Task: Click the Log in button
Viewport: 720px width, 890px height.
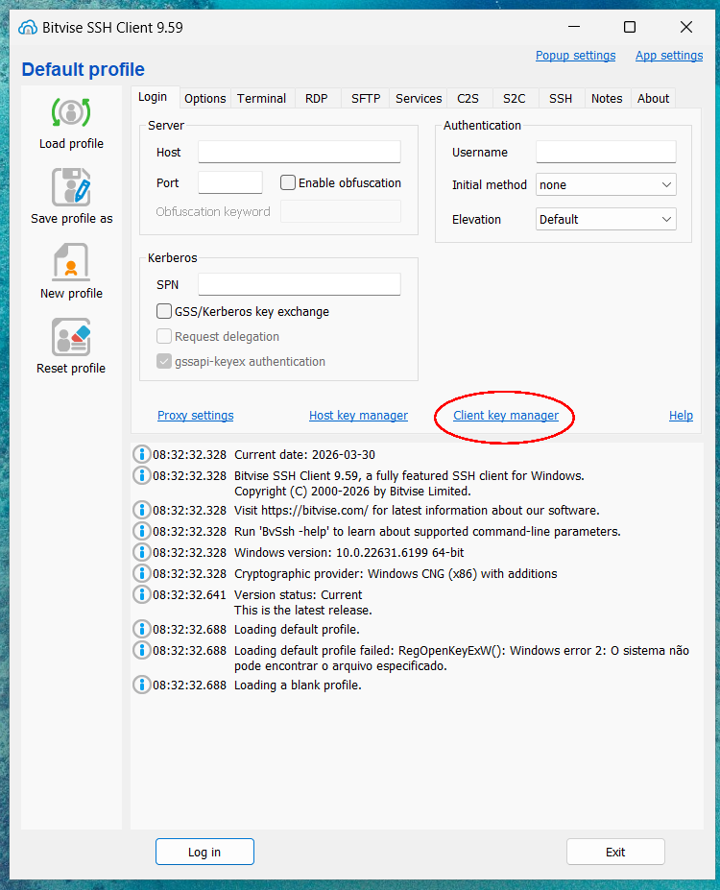Action: [204, 852]
